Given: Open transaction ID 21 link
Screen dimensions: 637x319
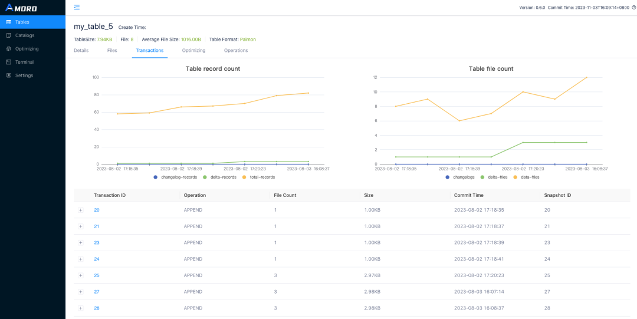Looking at the screenshot, I should pyautogui.click(x=97, y=226).
